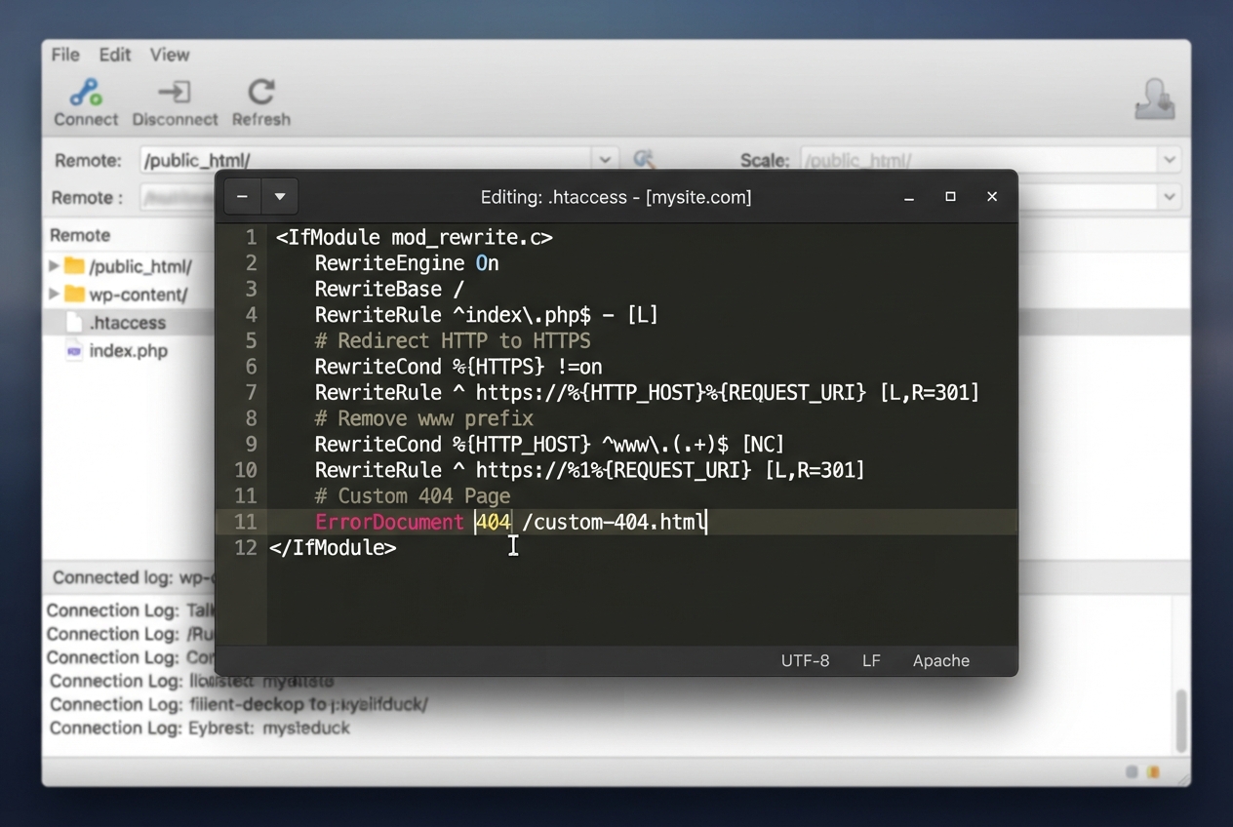Click the log panel vertical scrollbar

pos(1181,720)
